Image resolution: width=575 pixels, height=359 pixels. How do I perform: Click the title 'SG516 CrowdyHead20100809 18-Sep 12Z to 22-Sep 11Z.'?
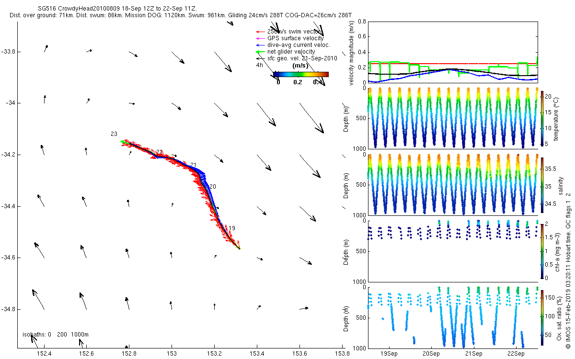tap(117, 9)
